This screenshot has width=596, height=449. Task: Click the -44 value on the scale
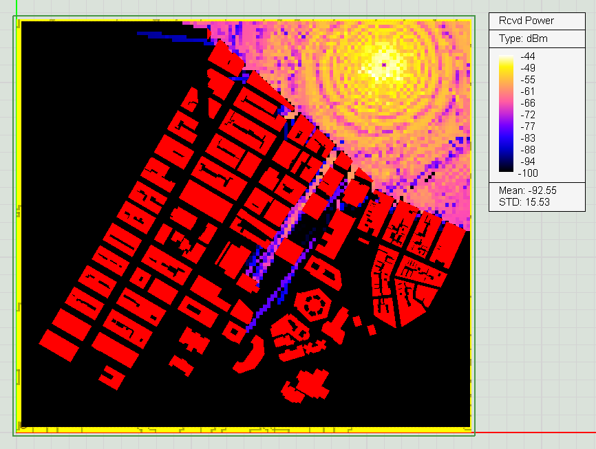(528, 56)
